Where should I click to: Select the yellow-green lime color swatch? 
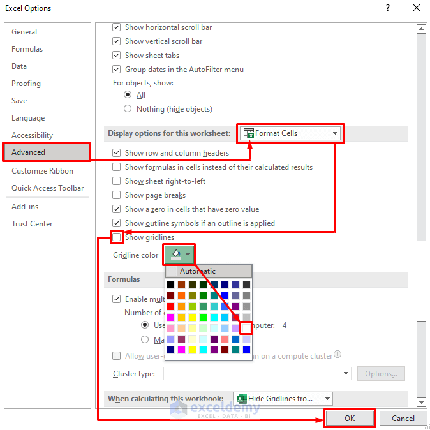point(192,306)
